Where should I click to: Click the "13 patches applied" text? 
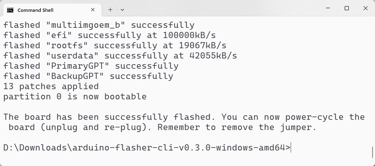51,86
